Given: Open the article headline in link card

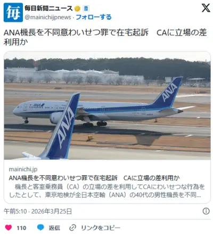Looking at the screenshot, I should tap(94, 178).
